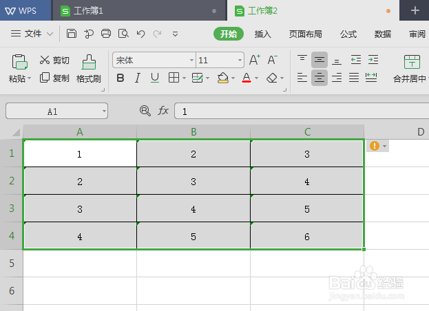Image resolution: width=429 pixels, height=311 pixels.
Task: Activate the Format Painter 格式刷
Action: pyautogui.click(x=89, y=69)
